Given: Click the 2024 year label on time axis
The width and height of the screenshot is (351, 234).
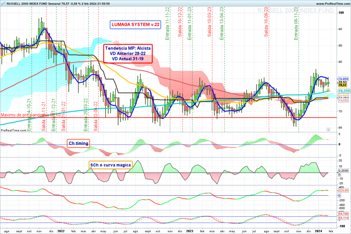Looking at the screenshot, I should (x=318, y=231).
